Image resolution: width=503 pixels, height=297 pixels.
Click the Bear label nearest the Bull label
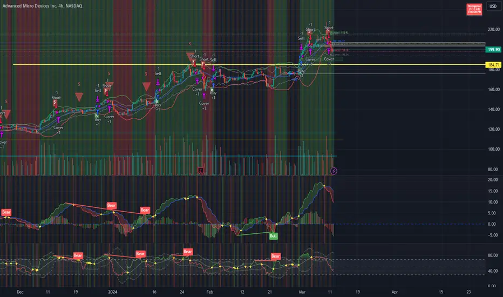(x=276, y=256)
